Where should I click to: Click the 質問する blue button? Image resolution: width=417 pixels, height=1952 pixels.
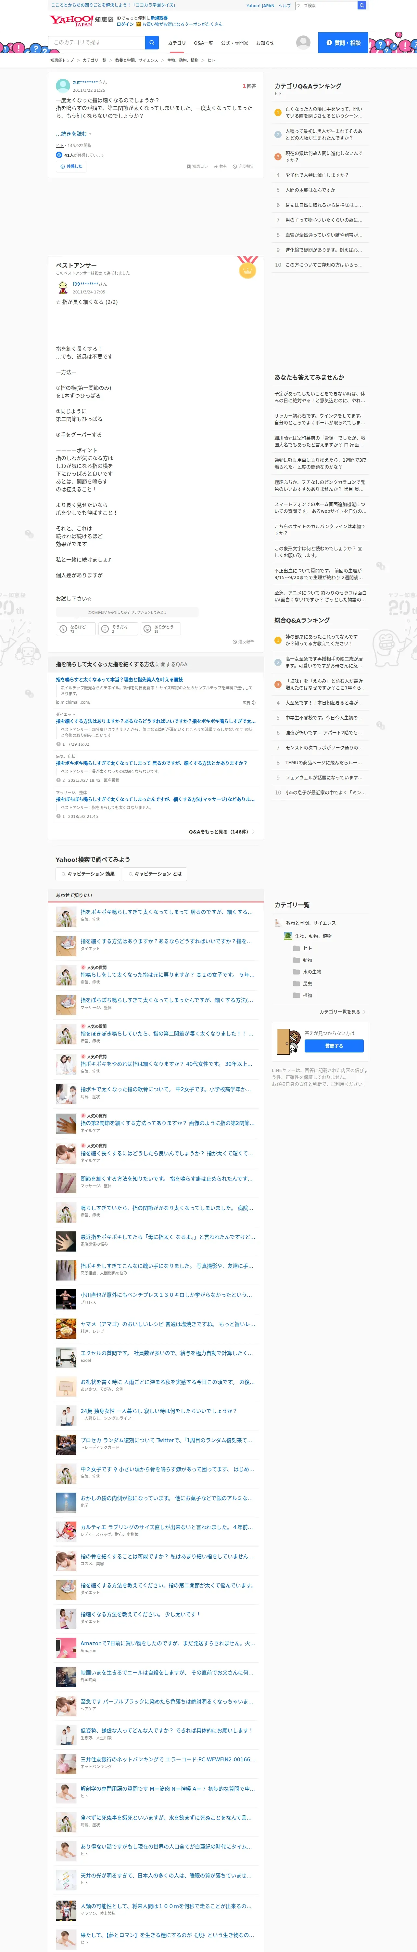334,1046
